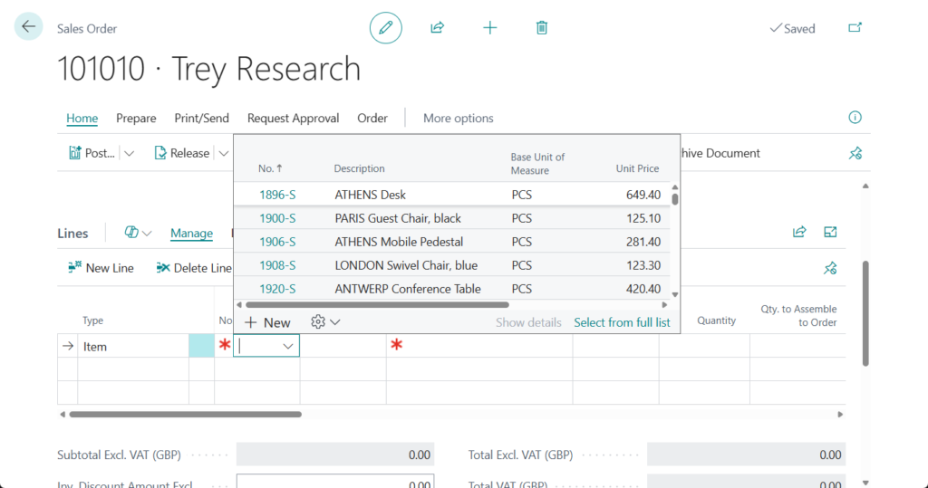
Task: Open the Request Approval menu
Action: click(293, 119)
